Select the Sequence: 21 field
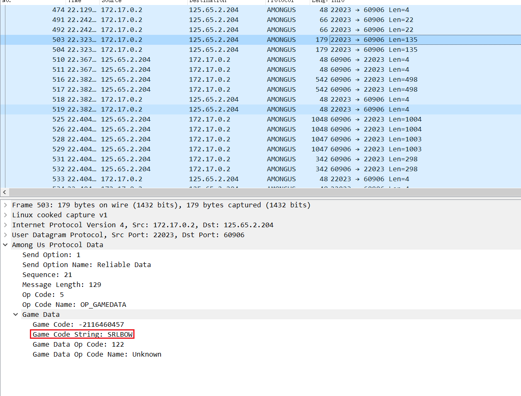Viewport: 521px width, 396px height. [x=47, y=275]
